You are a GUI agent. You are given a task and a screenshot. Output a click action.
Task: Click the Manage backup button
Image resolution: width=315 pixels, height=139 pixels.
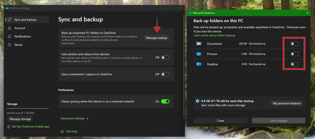(157, 38)
